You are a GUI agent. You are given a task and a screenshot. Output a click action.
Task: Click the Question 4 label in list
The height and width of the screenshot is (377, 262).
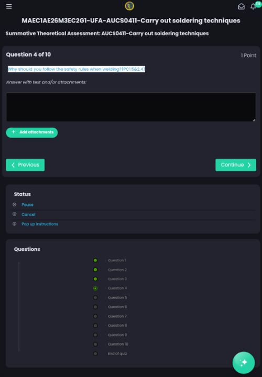pos(117,288)
